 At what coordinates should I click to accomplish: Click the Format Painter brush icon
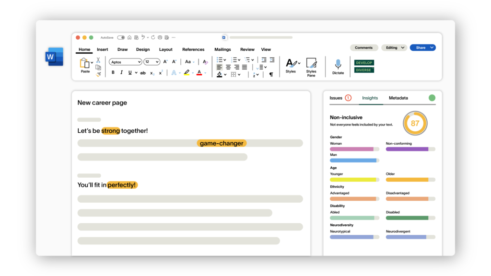(x=98, y=74)
